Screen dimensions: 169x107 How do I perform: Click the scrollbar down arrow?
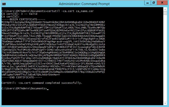click(x=165, y=103)
